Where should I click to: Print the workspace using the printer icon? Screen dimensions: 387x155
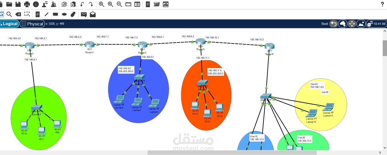click(27, 4)
